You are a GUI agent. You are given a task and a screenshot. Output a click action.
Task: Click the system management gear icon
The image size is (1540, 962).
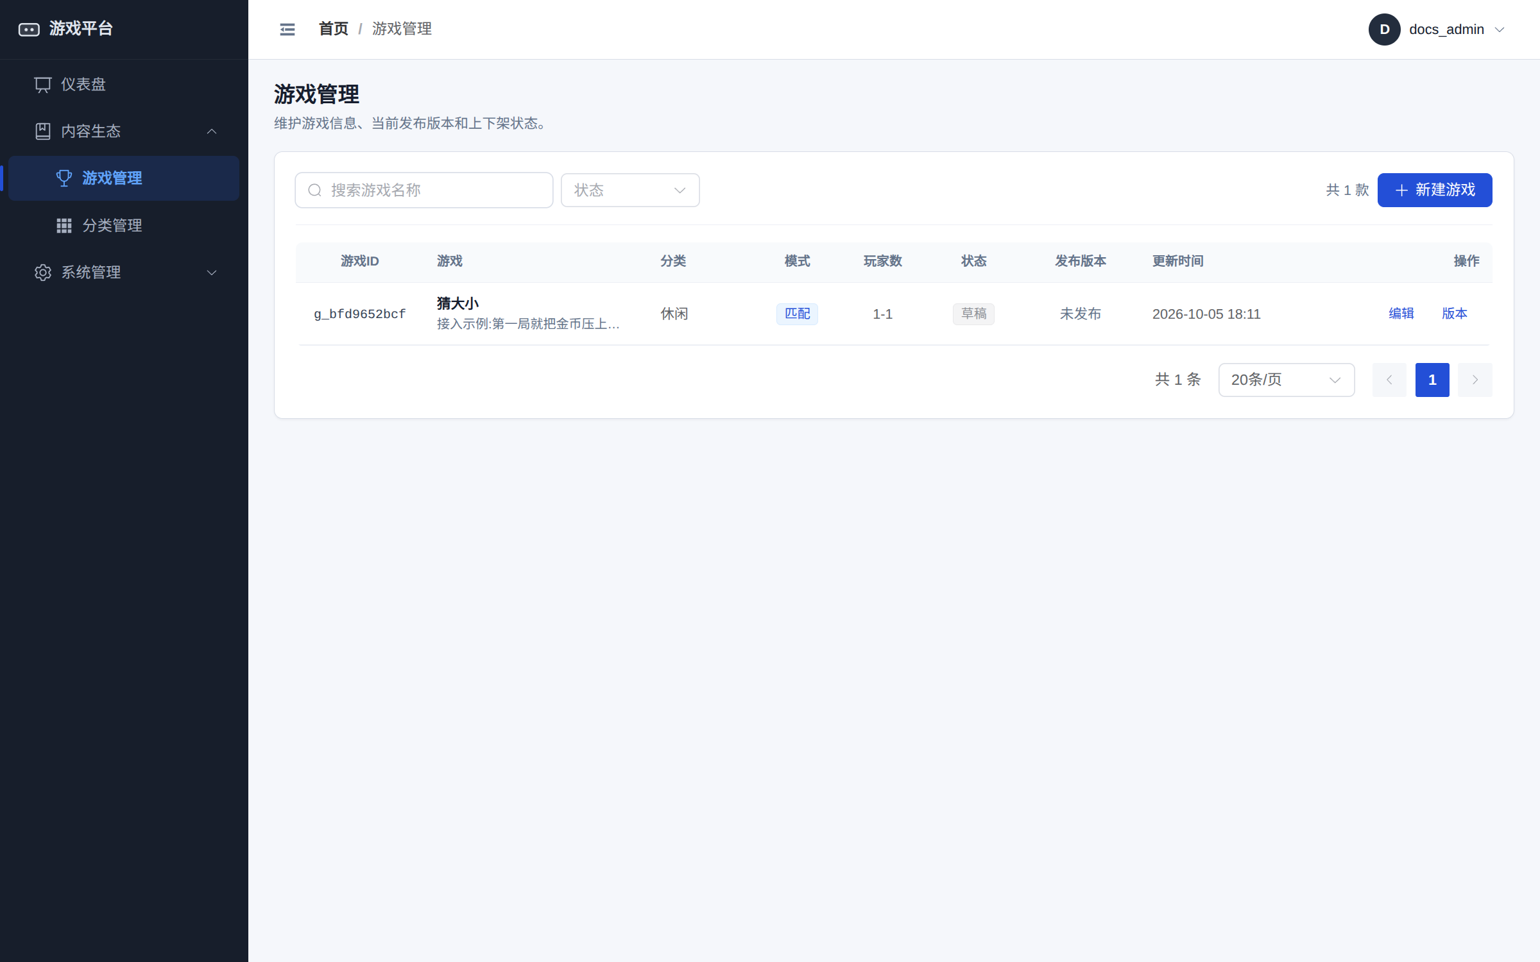[x=43, y=273]
